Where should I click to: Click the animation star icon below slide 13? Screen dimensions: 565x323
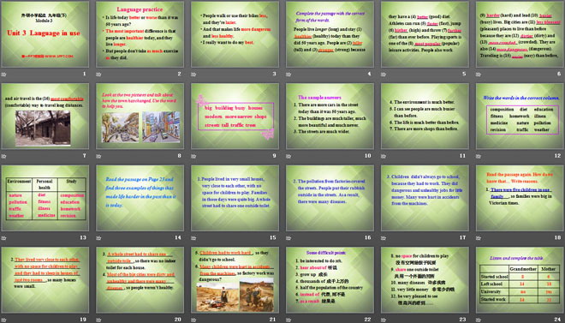click(x=4, y=238)
